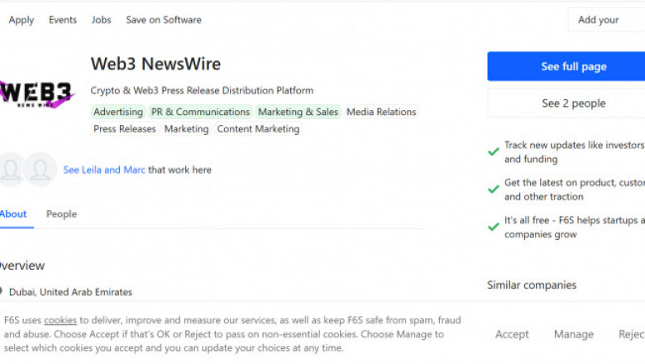Open the cookies policy link
Viewport: 645px width, 364px height.
point(60,320)
